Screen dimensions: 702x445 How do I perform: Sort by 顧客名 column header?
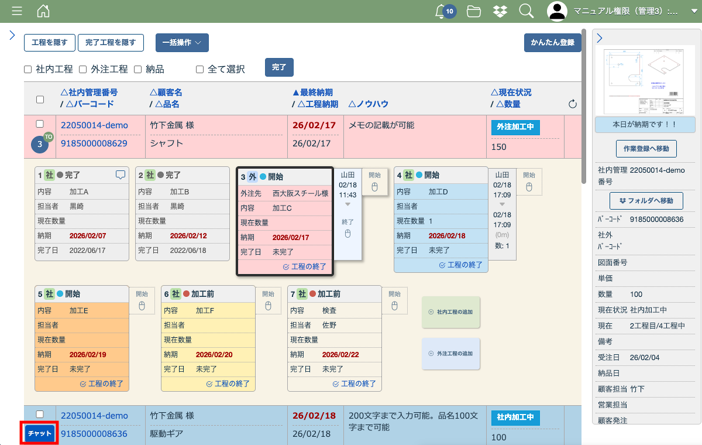click(x=166, y=93)
